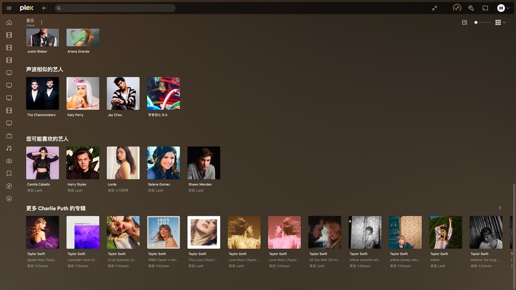This screenshot has width=516, height=290.
Task: Click the Lavender Haze album title
Action: pos(82,260)
